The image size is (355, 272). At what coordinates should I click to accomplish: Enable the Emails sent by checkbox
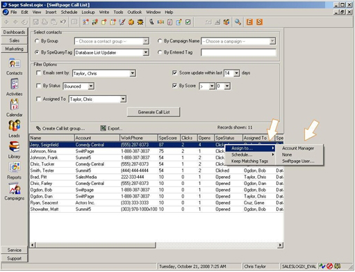38,73
